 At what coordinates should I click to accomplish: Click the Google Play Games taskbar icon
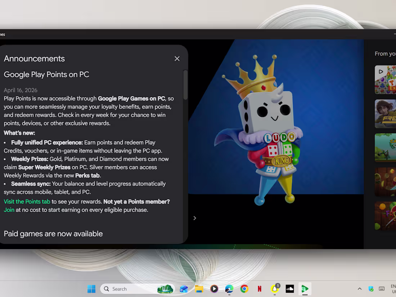pos(305,289)
